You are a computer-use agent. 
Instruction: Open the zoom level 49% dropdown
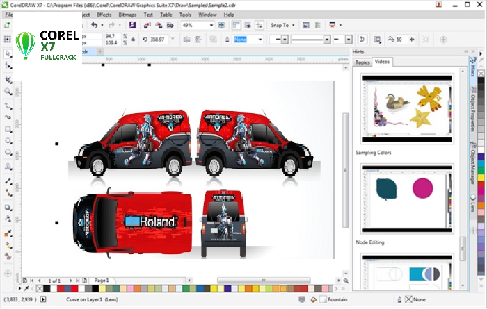[211, 26]
